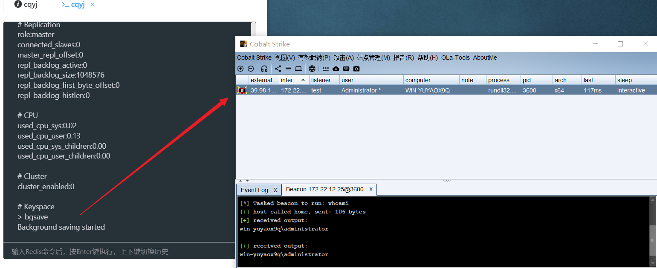
Task: Sort sessions by the last column
Action: (599, 80)
